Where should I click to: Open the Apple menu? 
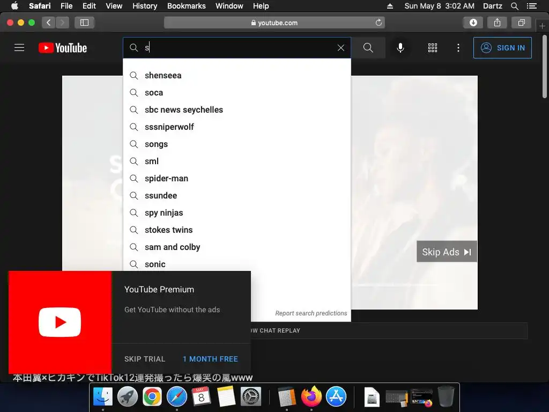pos(14,6)
